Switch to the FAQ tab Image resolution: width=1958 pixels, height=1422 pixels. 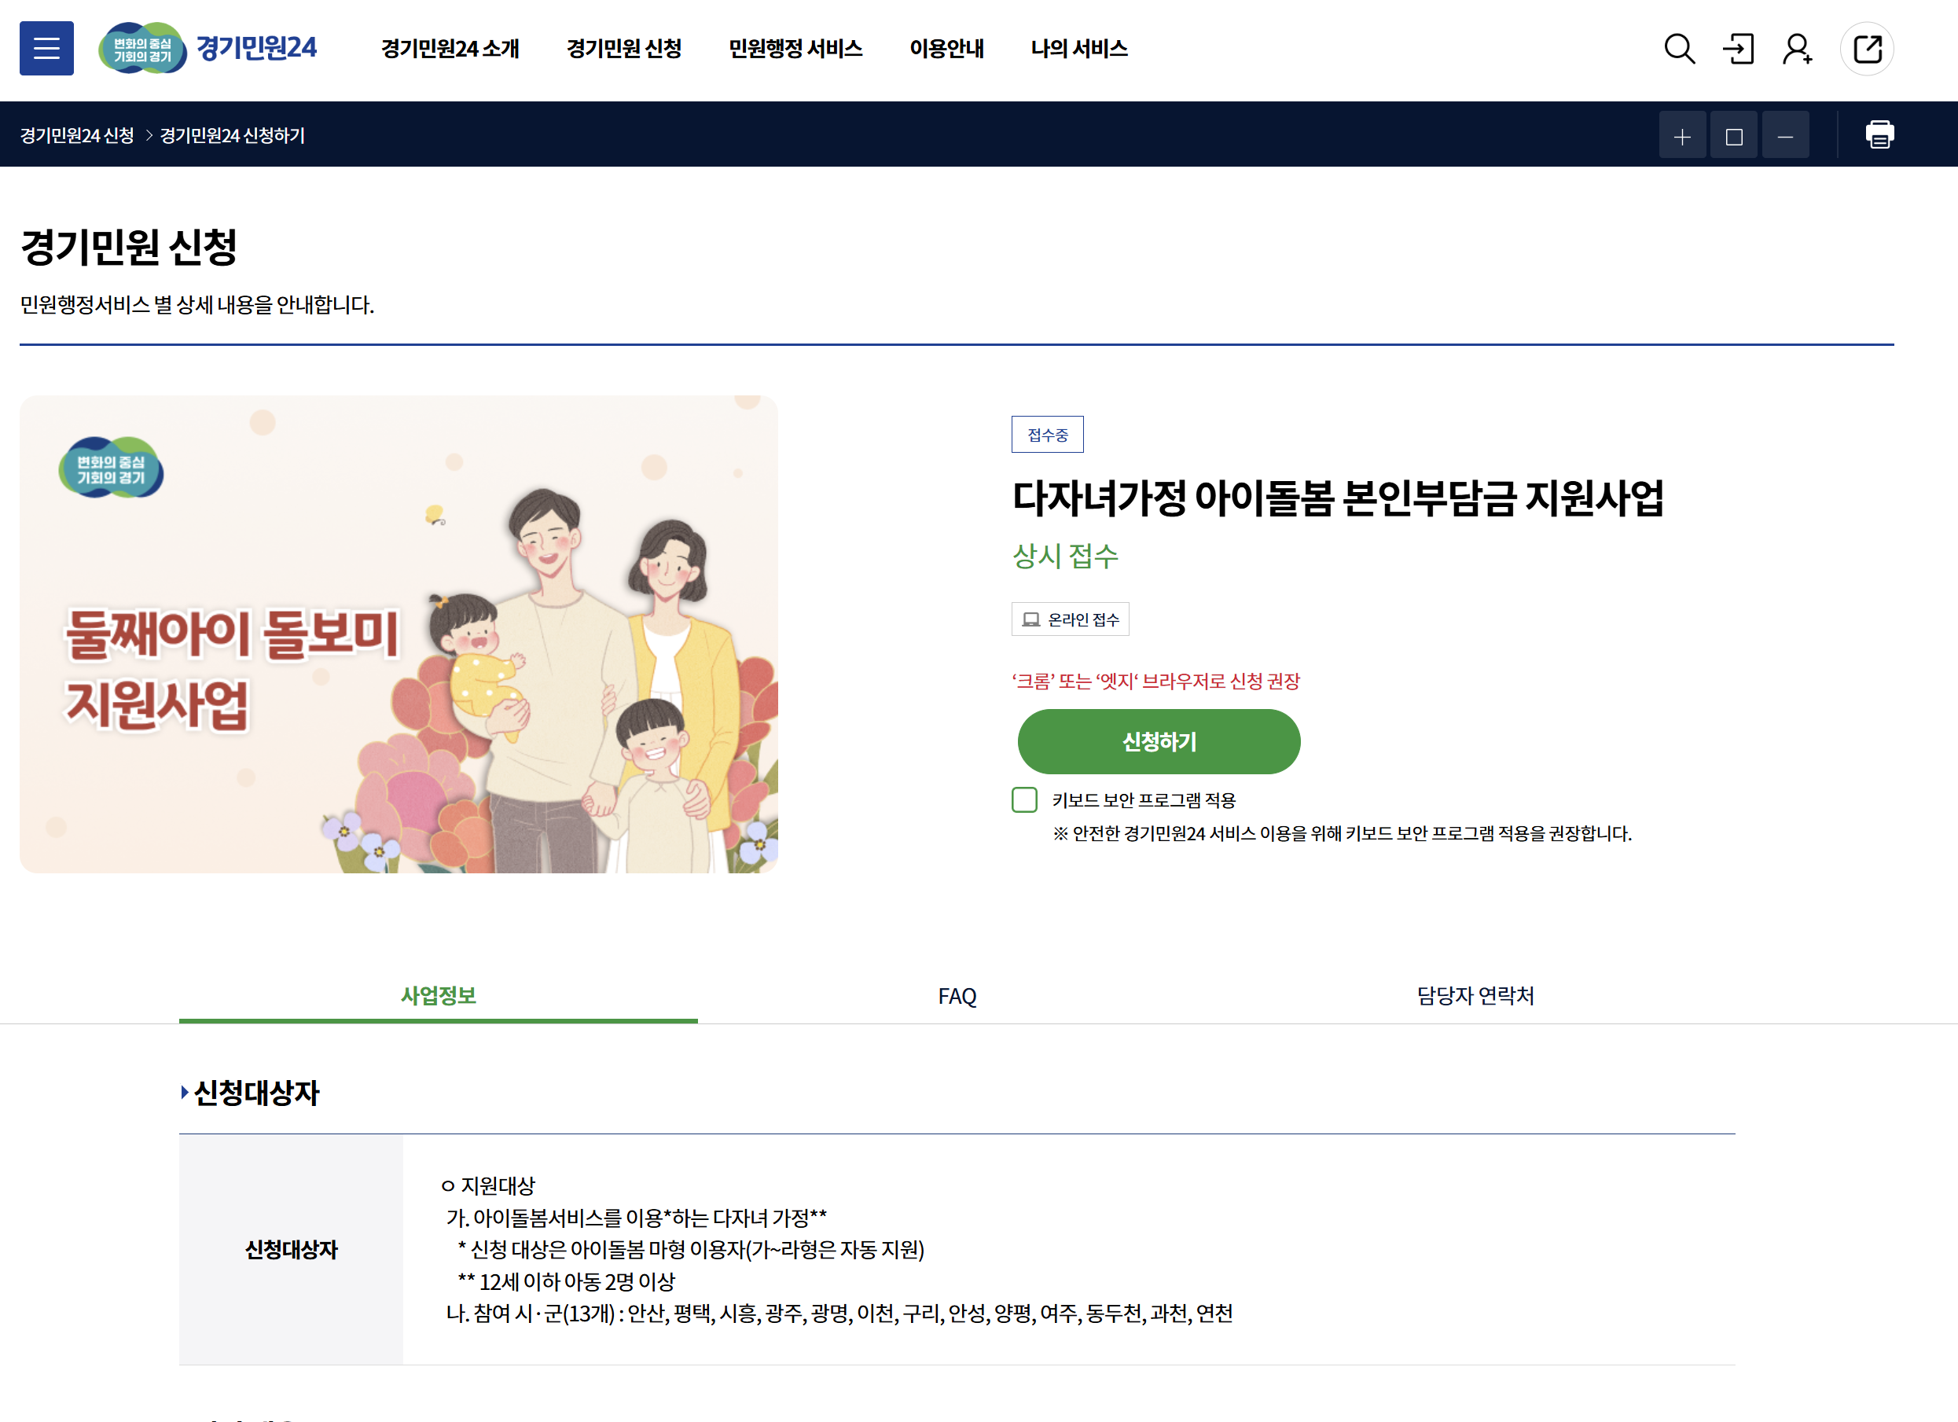pyautogui.click(x=957, y=995)
